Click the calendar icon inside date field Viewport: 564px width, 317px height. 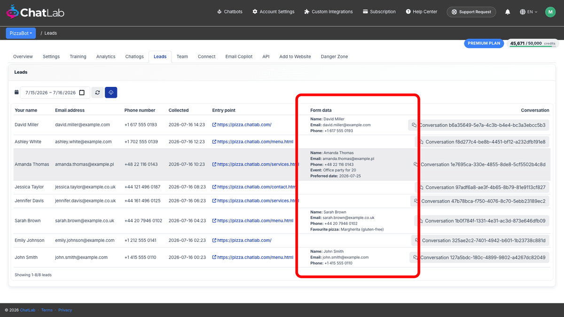[82, 93]
